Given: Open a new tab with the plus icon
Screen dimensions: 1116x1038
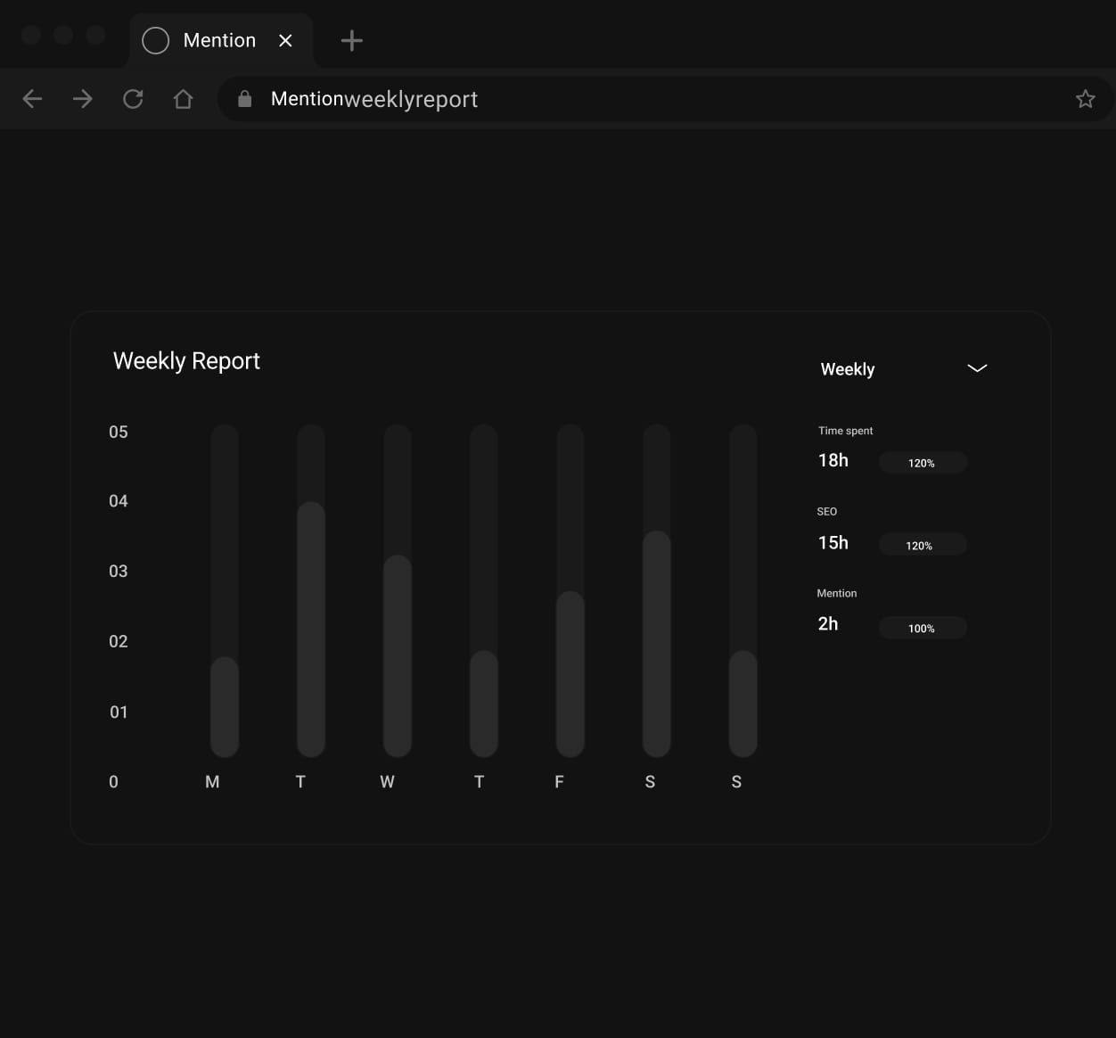Looking at the screenshot, I should (352, 40).
